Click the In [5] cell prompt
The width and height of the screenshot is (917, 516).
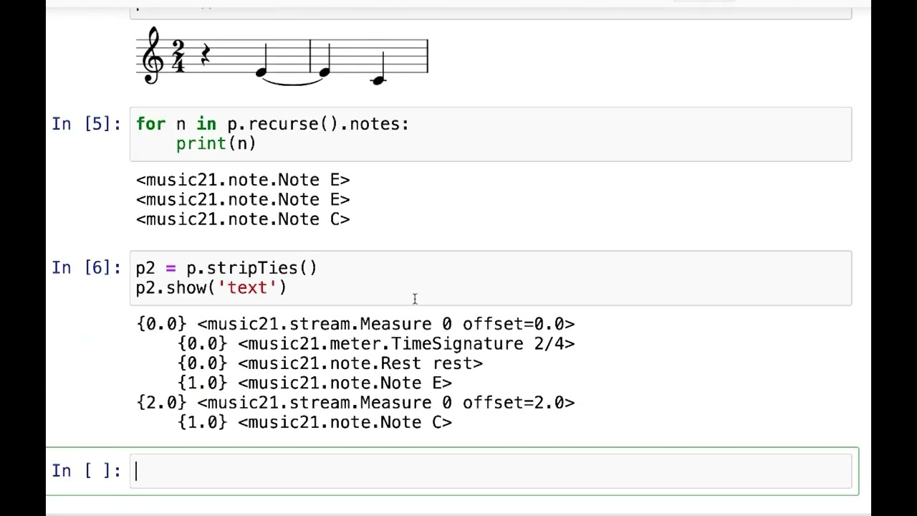click(x=86, y=124)
